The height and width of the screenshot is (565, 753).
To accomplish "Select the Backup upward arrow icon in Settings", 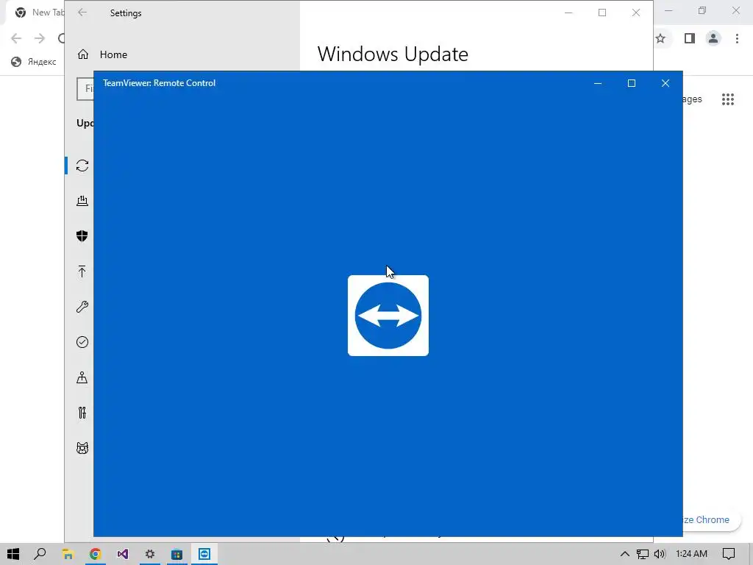I will click(x=82, y=271).
